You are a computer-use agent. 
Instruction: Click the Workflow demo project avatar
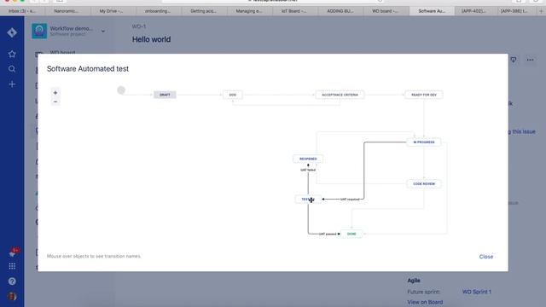pyautogui.click(x=39, y=31)
